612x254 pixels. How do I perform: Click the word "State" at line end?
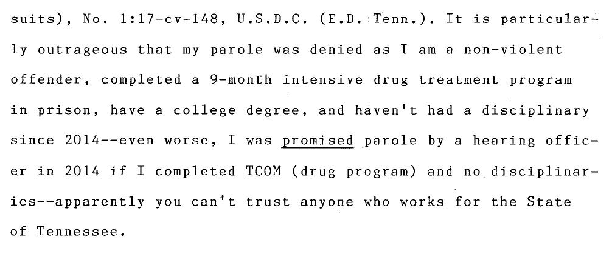pos(549,201)
